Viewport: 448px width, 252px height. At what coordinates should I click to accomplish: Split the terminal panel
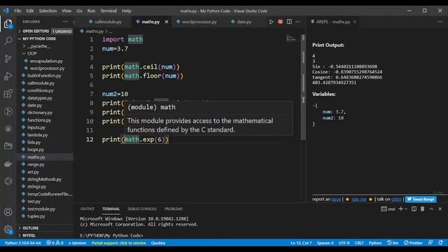tap(414, 209)
